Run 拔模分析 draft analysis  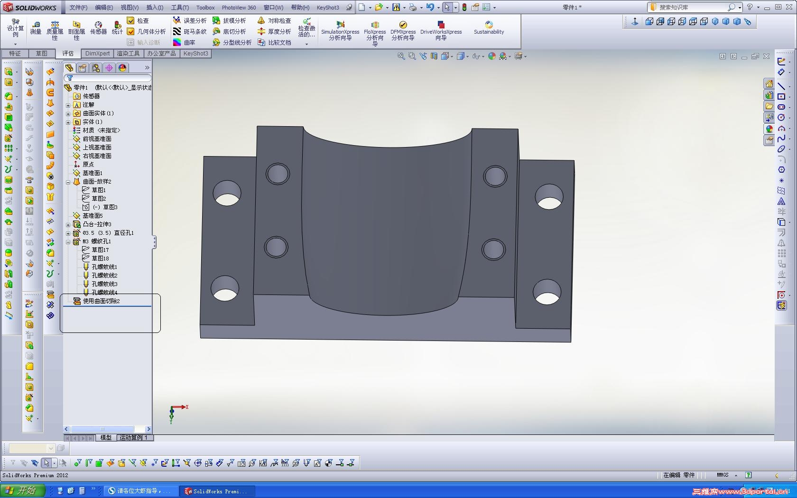click(x=229, y=20)
